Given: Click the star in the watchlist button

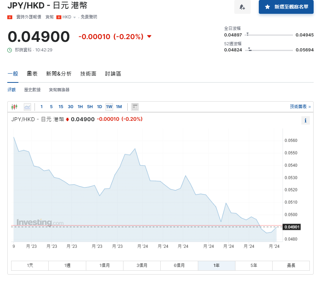Looking at the screenshot, I should (x=267, y=7).
